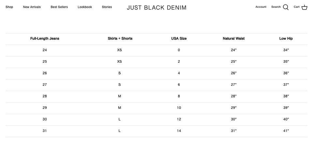View the Lookbook
313x146 pixels.
click(85, 7)
